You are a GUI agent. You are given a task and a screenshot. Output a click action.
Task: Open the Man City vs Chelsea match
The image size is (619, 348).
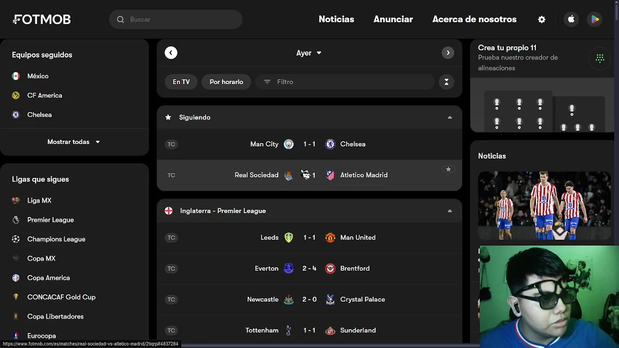point(309,144)
